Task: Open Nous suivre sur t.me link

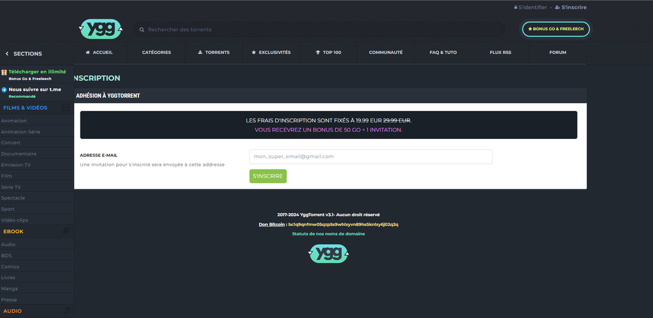Action: point(34,89)
